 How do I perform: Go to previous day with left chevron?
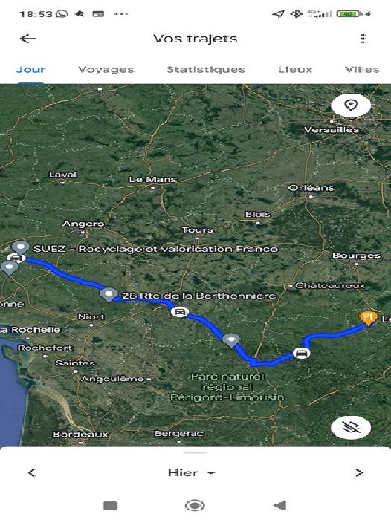[x=31, y=472]
